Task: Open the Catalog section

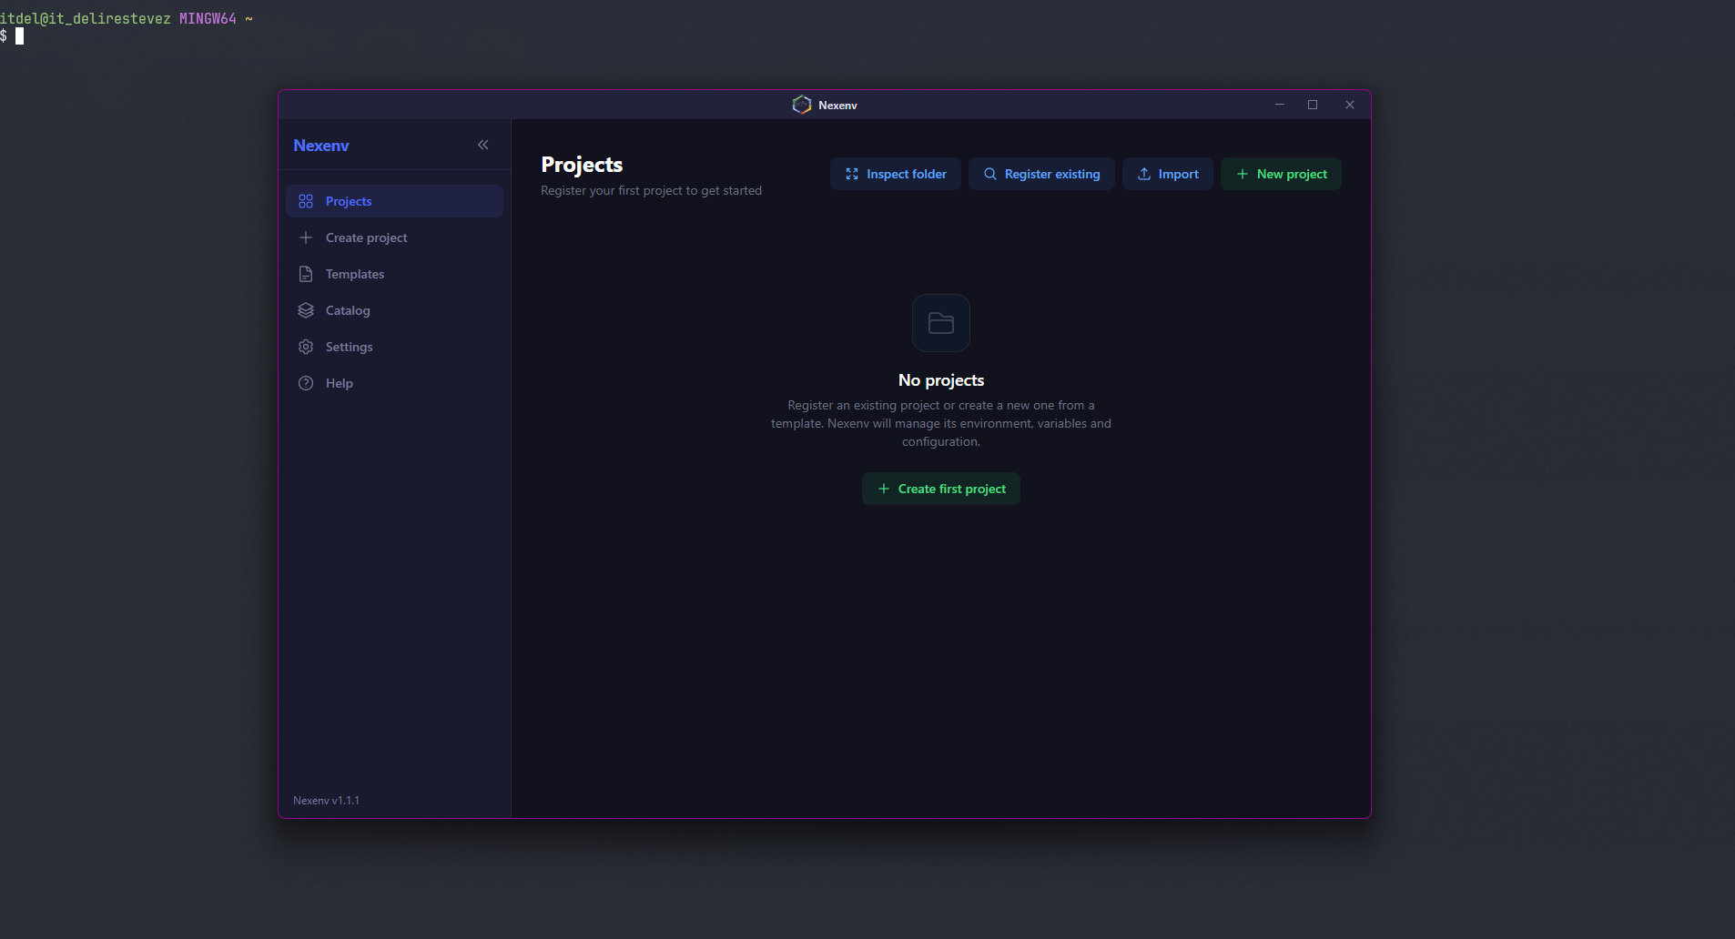Action: tap(394, 310)
